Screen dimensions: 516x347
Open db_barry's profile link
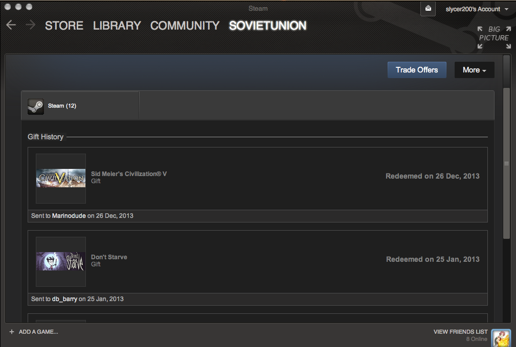coord(64,299)
